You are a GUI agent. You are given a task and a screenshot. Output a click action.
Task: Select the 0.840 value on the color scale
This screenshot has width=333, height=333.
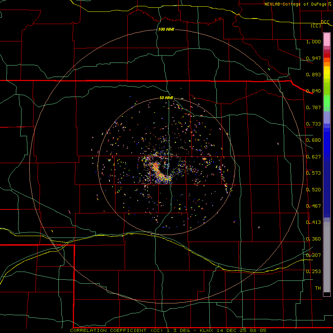(x=313, y=91)
